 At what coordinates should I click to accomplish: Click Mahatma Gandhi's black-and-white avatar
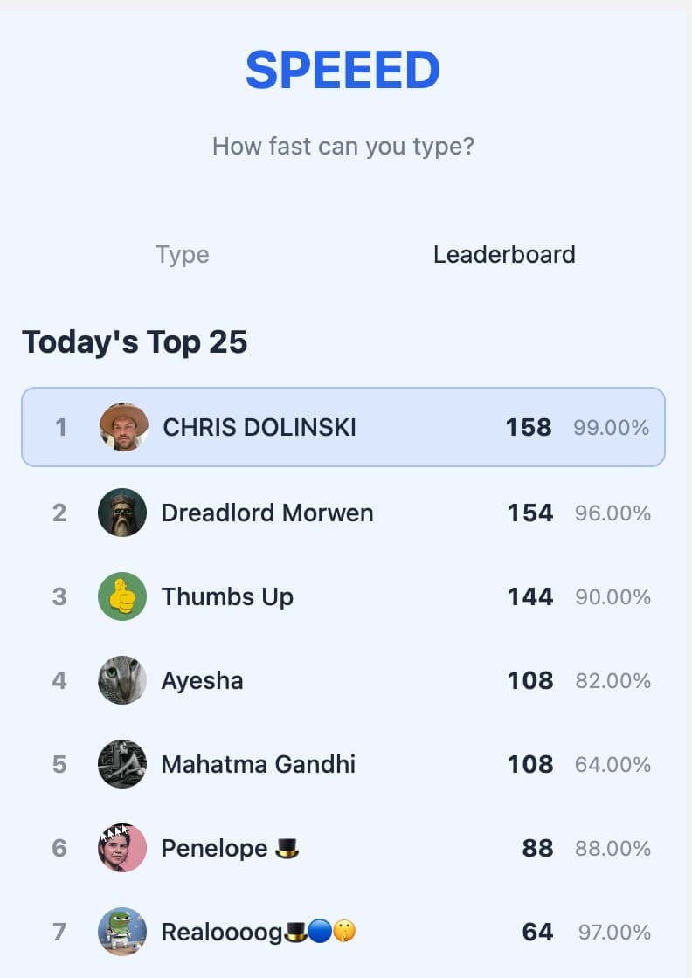(x=122, y=764)
